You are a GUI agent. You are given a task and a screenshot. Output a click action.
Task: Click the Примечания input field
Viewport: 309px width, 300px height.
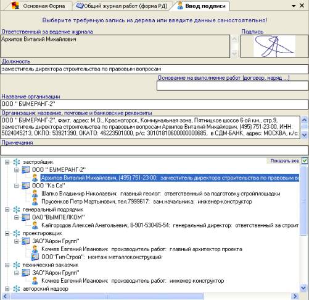point(154,150)
